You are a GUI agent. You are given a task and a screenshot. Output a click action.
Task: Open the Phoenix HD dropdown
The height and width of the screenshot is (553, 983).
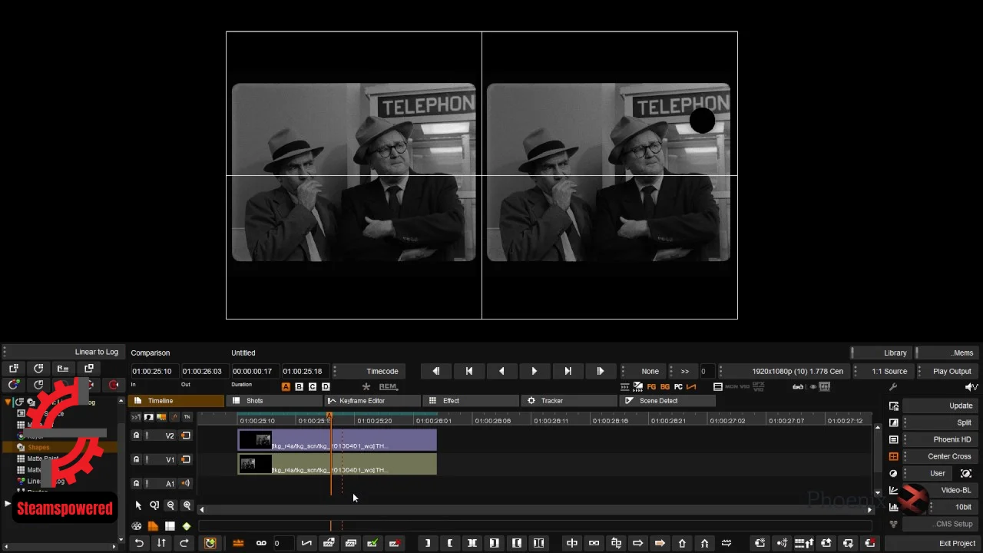pyautogui.click(x=942, y=439)
